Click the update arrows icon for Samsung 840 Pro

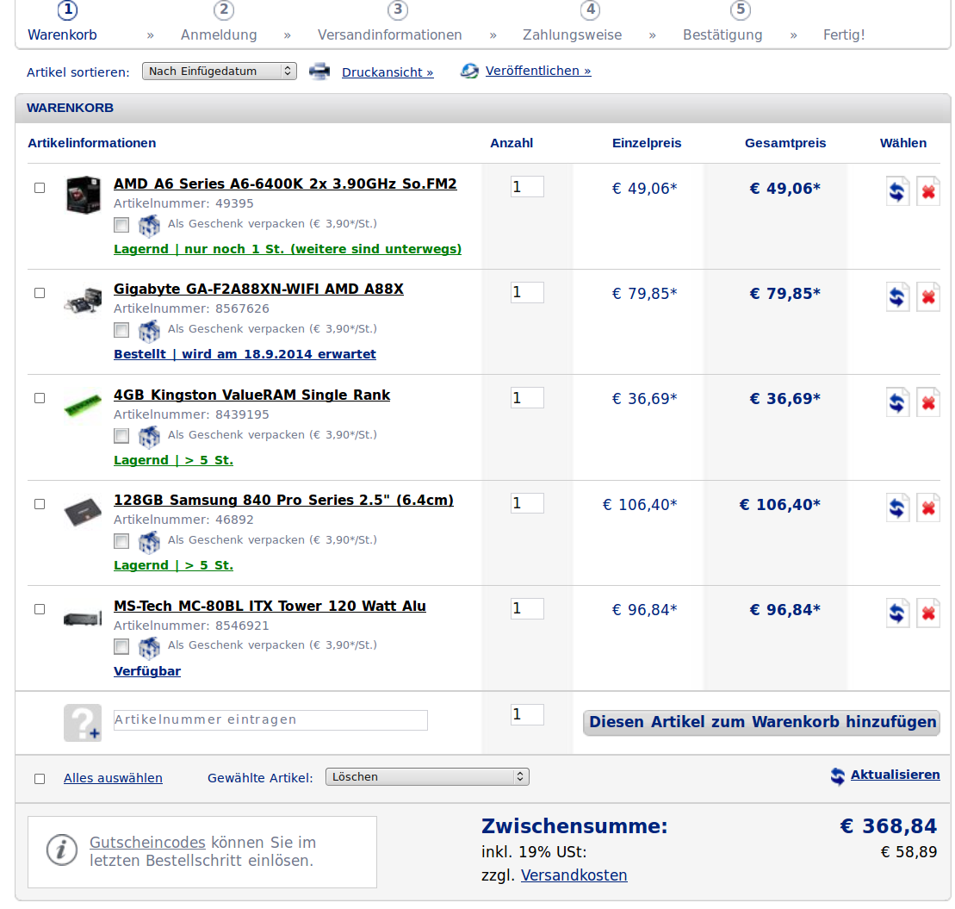(897, 508)
